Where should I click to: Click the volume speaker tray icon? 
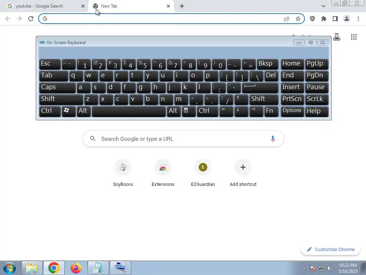330,268
